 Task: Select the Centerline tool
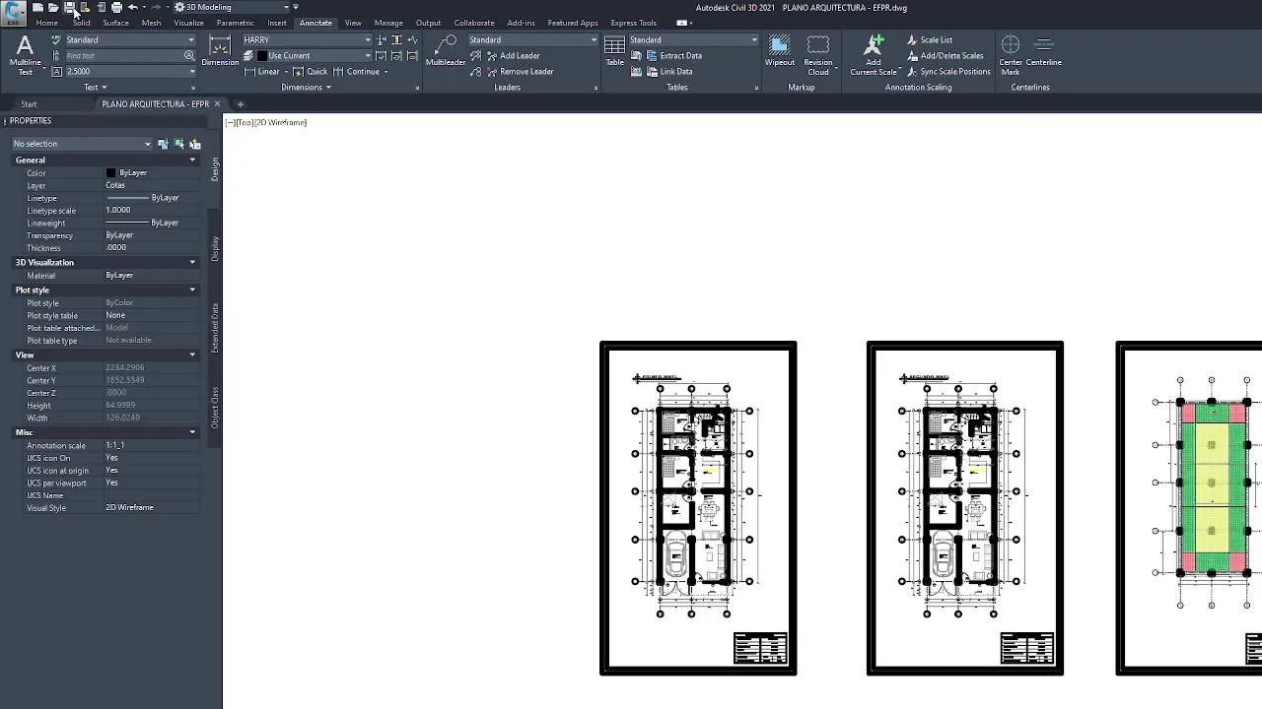click(x=1043, y=51)
